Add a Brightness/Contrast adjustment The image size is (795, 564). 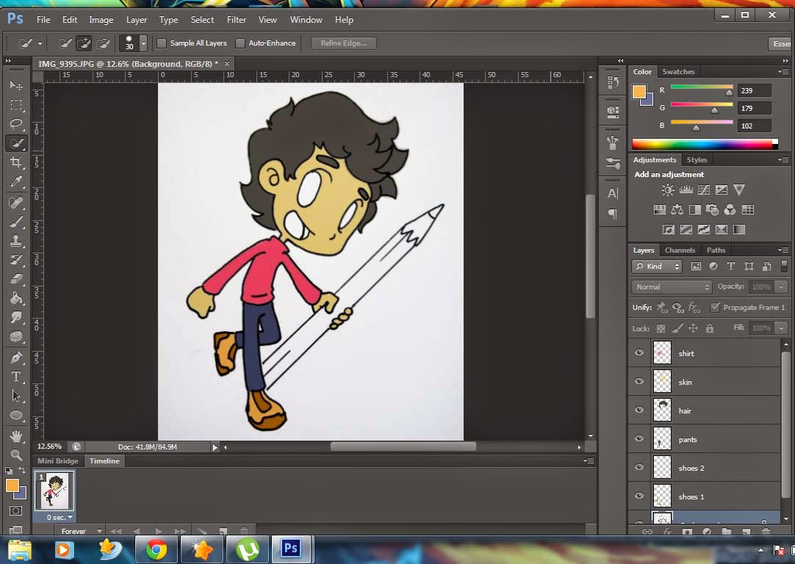point(668,190)
